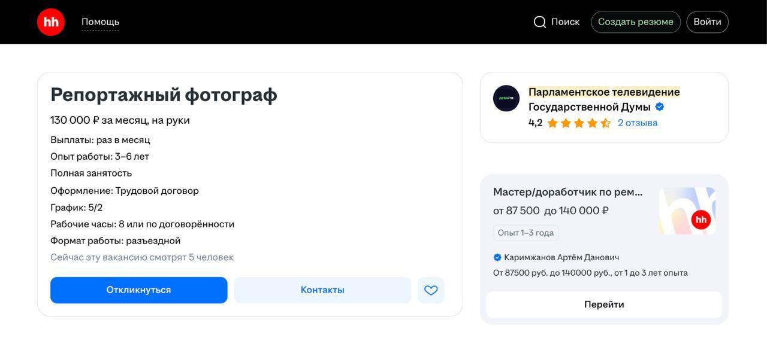Open Мастер/доработчик vacancy title
Screen dimensions: 767x338
point(567,192)
